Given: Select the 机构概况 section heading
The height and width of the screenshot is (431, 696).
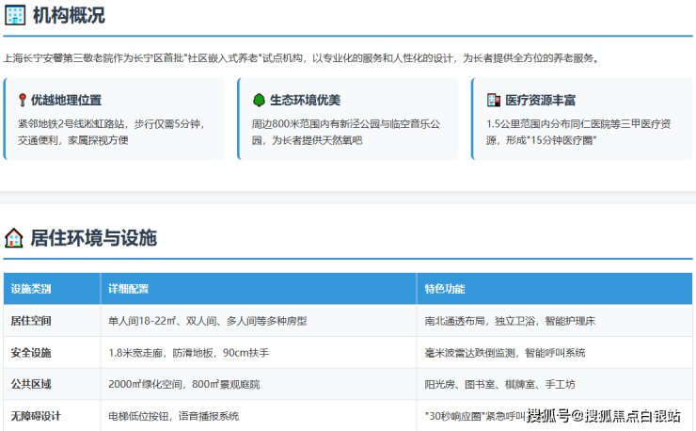Looking at the screenshot, I should 68,15.
